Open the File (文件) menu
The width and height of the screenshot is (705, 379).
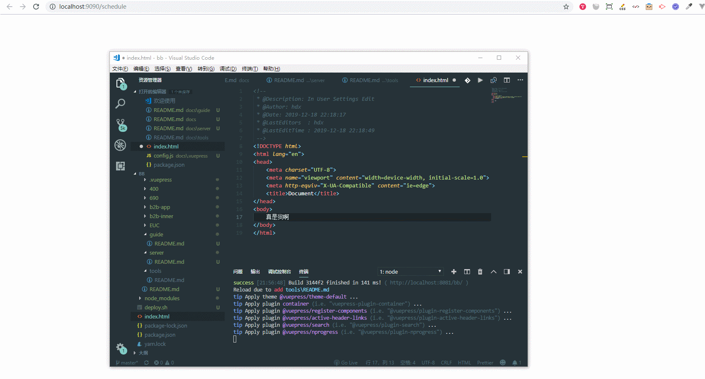pos(120,69)
